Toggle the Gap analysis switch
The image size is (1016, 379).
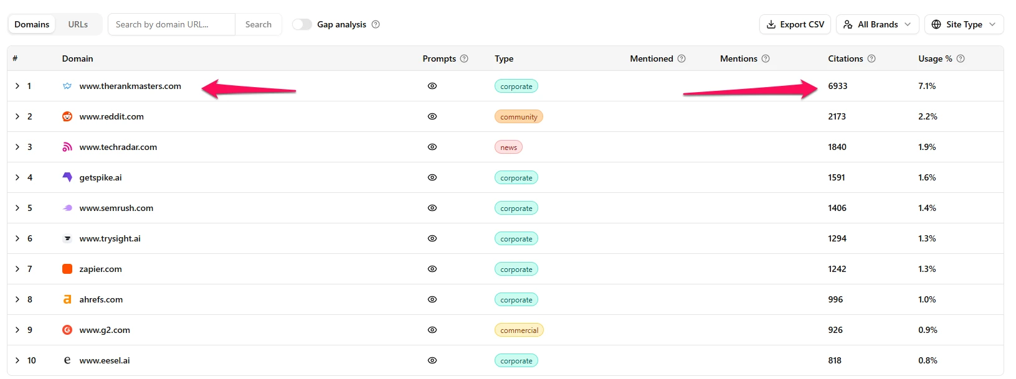point(302,24)
